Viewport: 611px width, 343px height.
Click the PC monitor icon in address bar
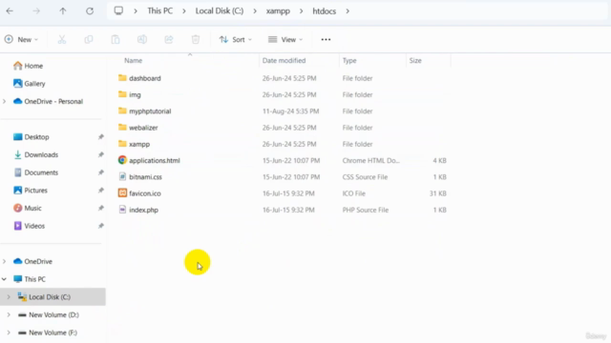tap(118, 10)
